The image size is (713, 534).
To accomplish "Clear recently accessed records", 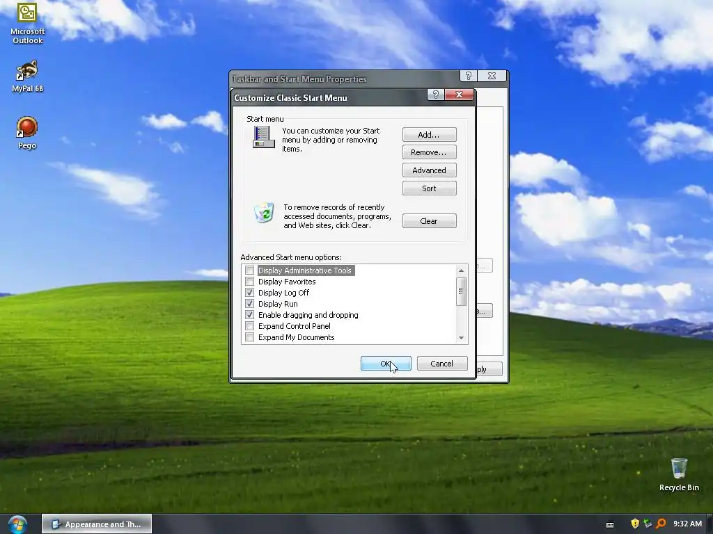I will tap(429, 220).
